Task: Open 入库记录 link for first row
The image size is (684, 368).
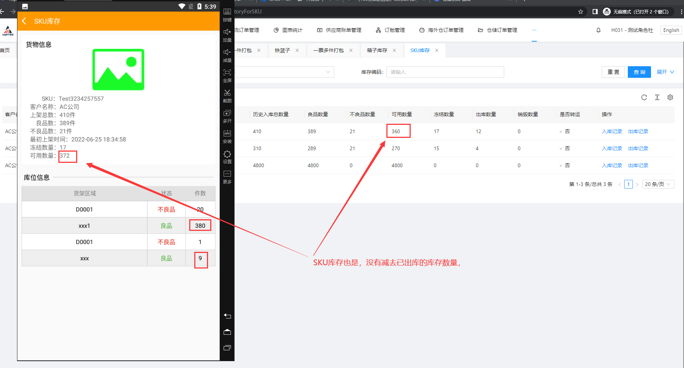Action: [x=612, y=131]
